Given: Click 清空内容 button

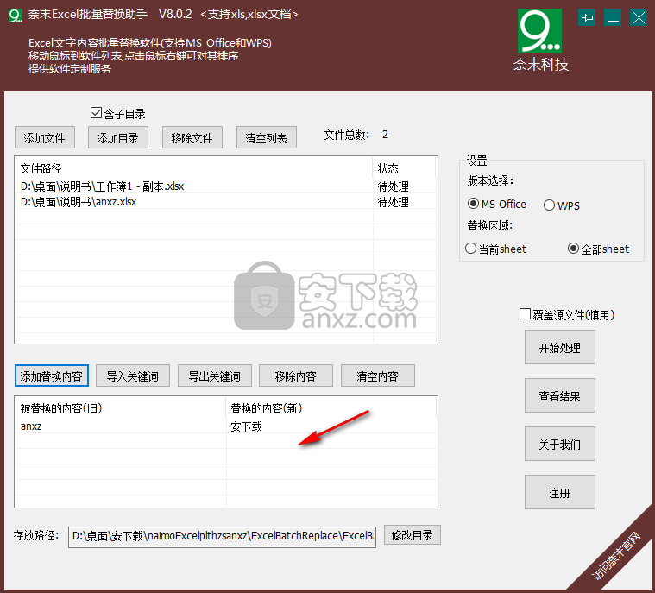Looking at the screenshot, I should (x=378, y=375).
